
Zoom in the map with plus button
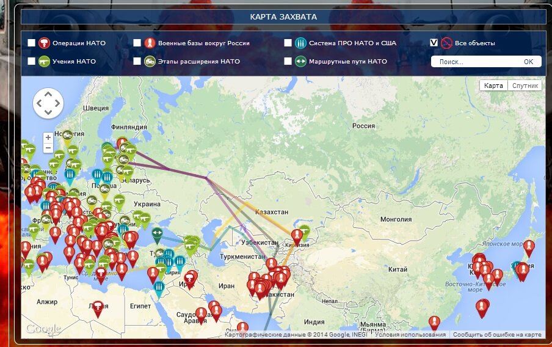click(x=48, y=137)
